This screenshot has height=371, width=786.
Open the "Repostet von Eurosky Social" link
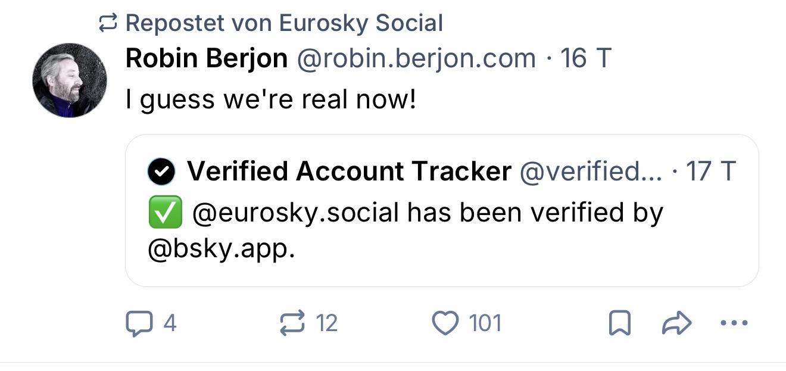284,24
